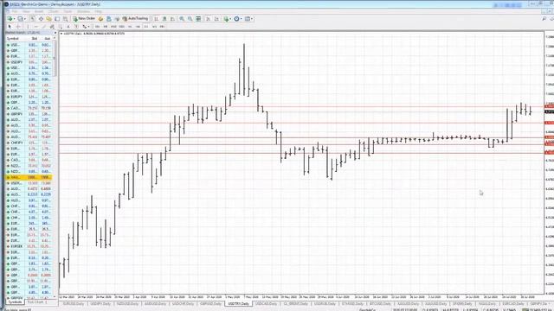Viewport: 554px width, 311px height.
Task: Open the Indicators list icon
Action: pos(226,19)
